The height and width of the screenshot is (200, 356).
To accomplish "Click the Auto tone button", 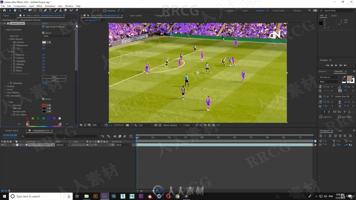I will [x=54, y=80].
